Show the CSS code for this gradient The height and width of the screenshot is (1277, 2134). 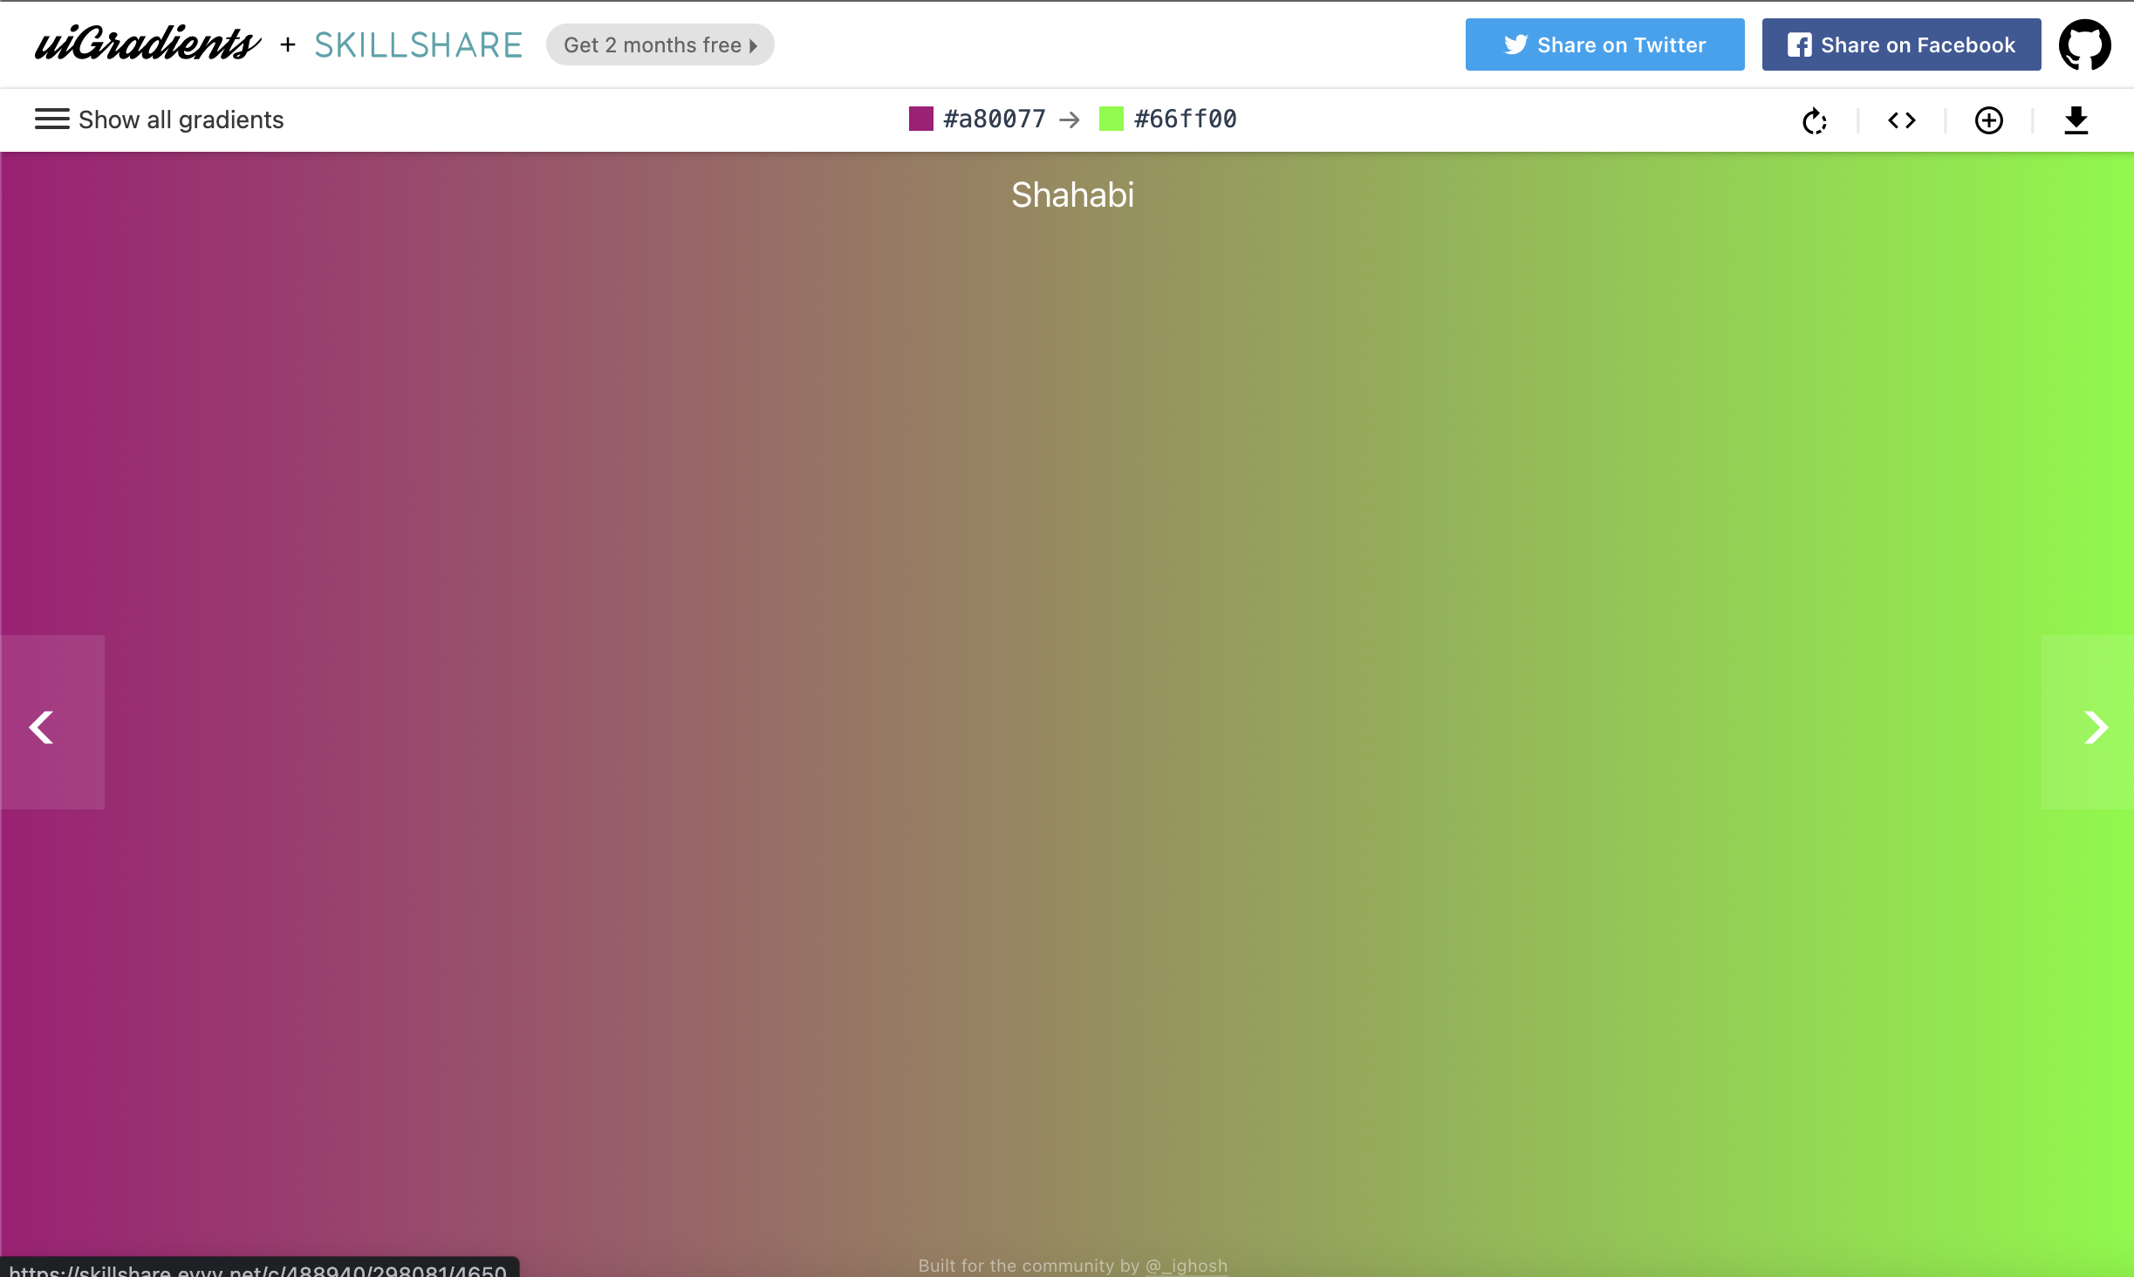[1902, 120]
